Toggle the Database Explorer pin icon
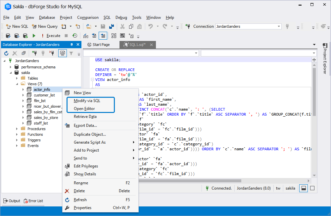 (71, 45)
